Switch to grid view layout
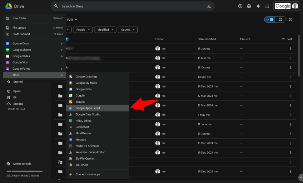 (x=280, y=19)
